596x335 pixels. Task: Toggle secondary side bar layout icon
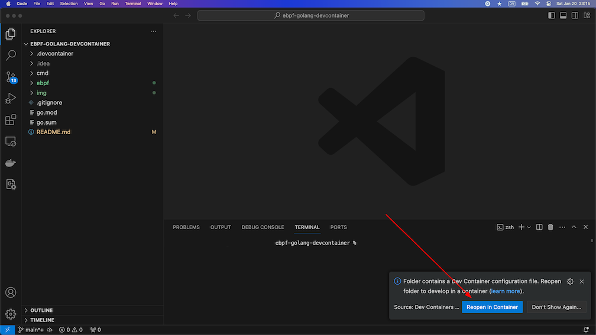pos(575,15)
